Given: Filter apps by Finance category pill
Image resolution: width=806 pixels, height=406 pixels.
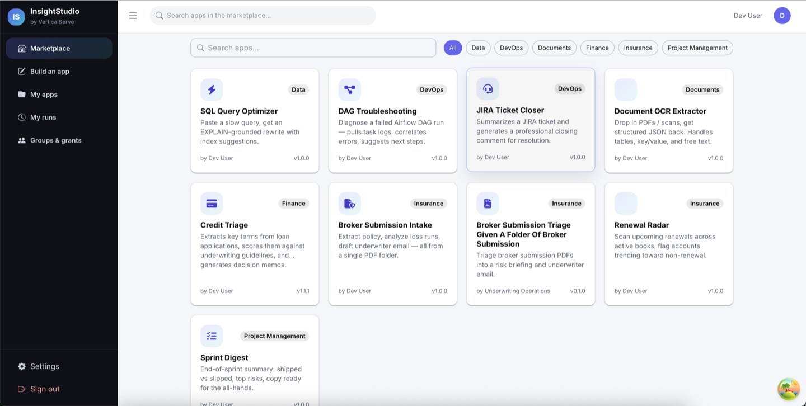Looking at the screenshot, I should [x=597, y=48].
